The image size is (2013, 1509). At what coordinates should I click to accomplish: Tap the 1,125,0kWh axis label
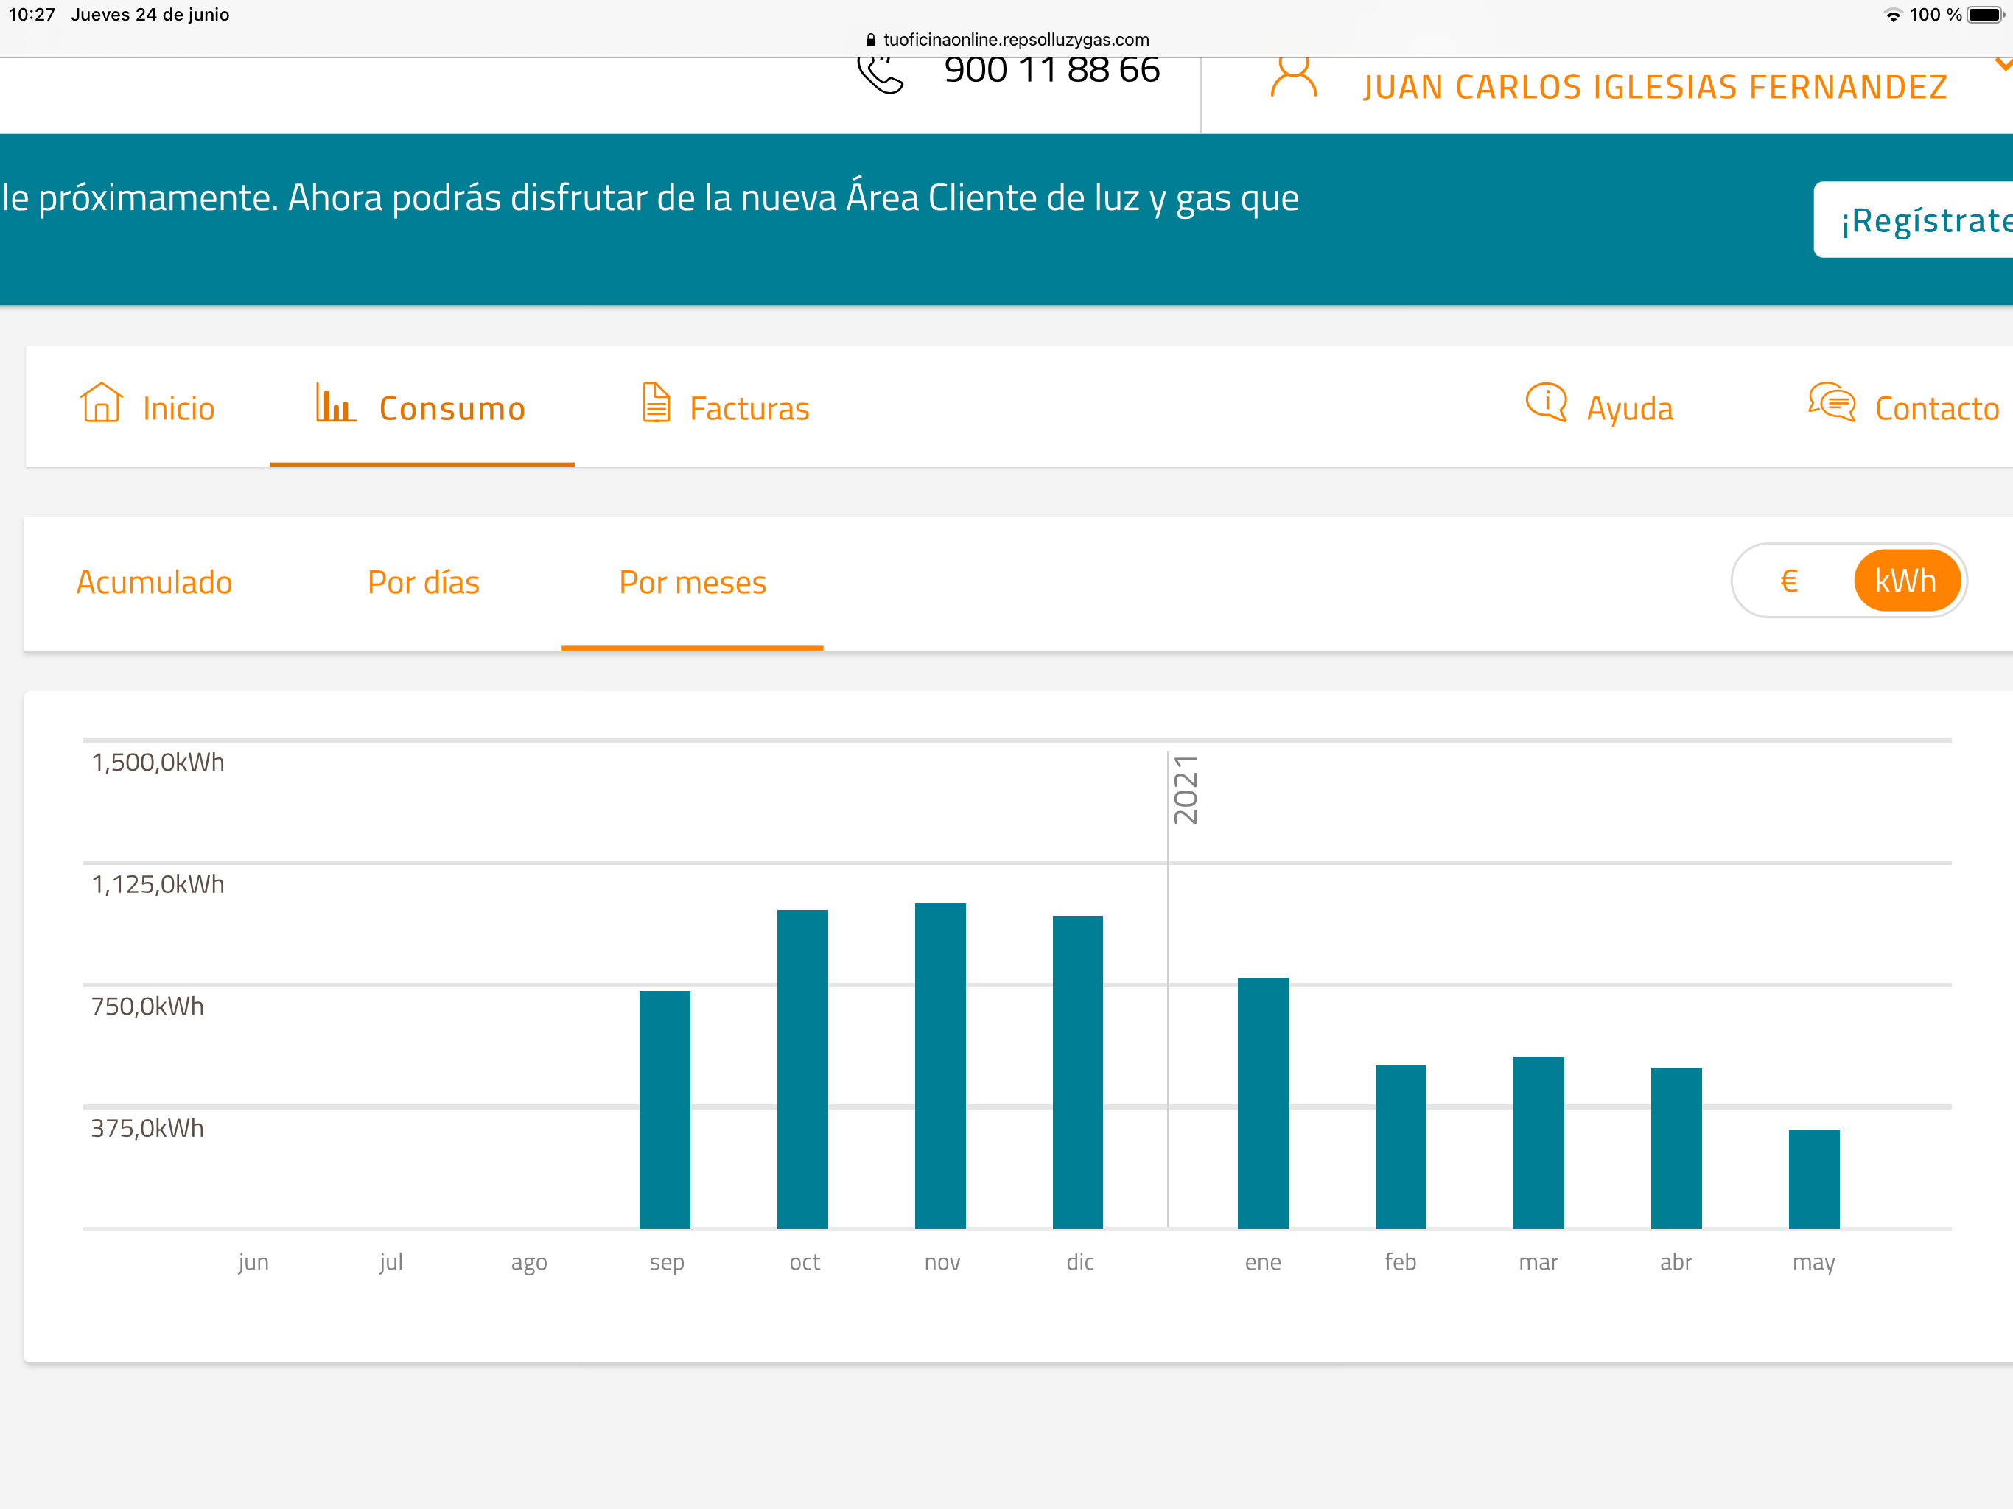(x=158, y=885)
